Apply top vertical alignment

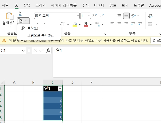tap(112, 16)
